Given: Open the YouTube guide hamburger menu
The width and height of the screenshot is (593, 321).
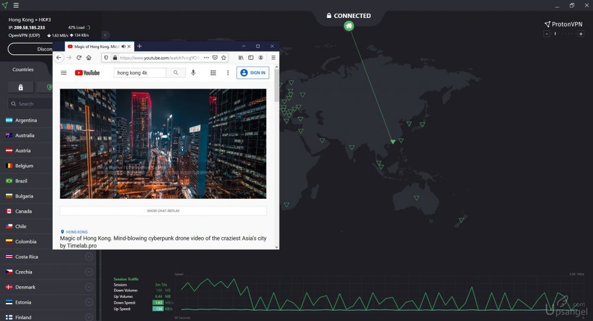Looking at the screenshot, I should pos(64,72).
